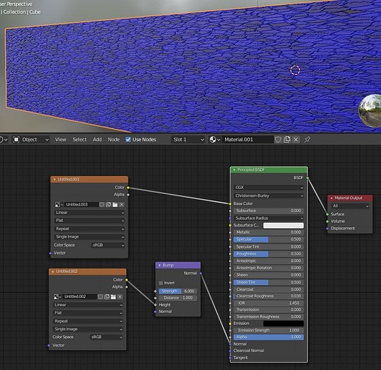Enable Invert checkbox on Bump node

click(x=161, y=283)
